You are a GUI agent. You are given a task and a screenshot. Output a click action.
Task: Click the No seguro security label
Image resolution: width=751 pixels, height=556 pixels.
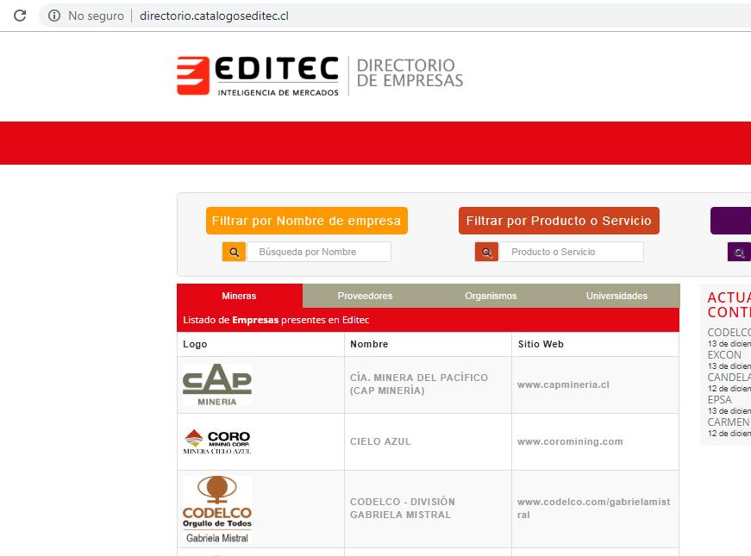(x=96, y=16)
